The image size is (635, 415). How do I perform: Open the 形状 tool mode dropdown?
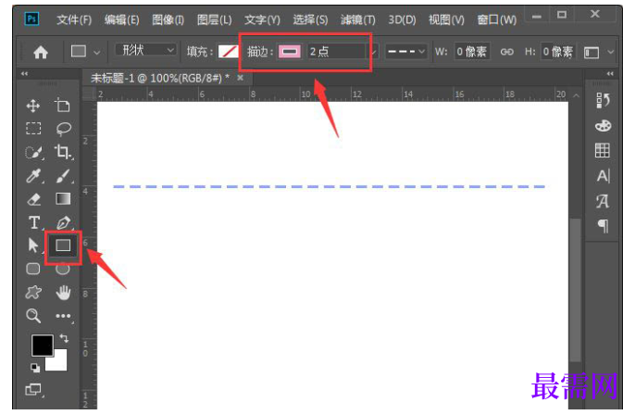[x=146, y=50]
